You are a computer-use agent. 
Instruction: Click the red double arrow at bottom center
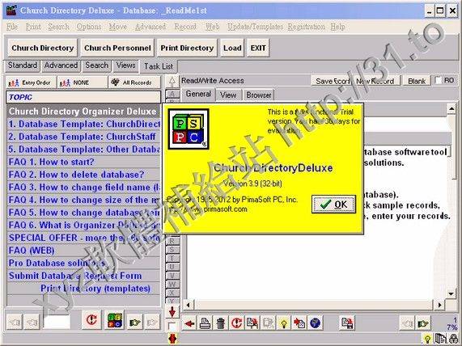tap(172, 339)
